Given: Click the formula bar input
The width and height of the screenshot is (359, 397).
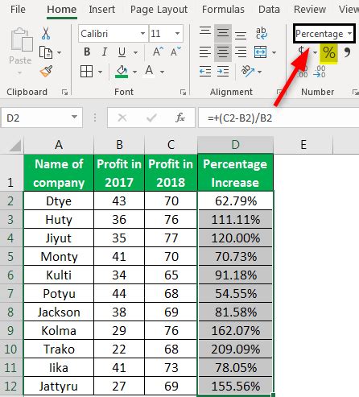Looking at the screenshot, I should pos(279,118).
